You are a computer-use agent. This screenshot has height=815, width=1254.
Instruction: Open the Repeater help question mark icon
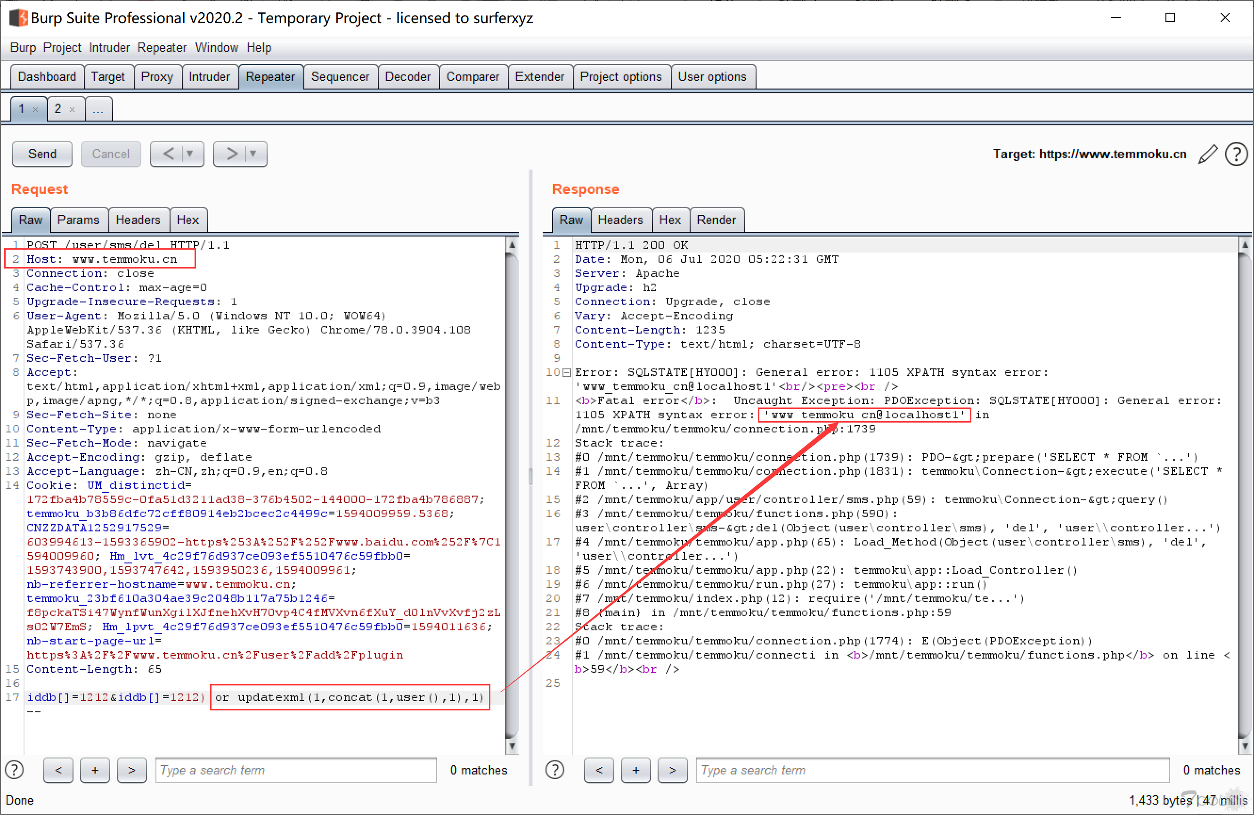(x=1236, y=155)
